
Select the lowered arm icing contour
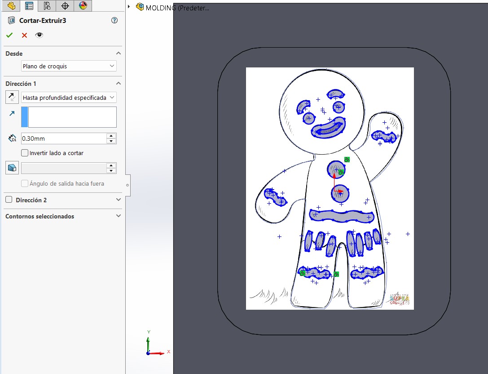[275, 197]
